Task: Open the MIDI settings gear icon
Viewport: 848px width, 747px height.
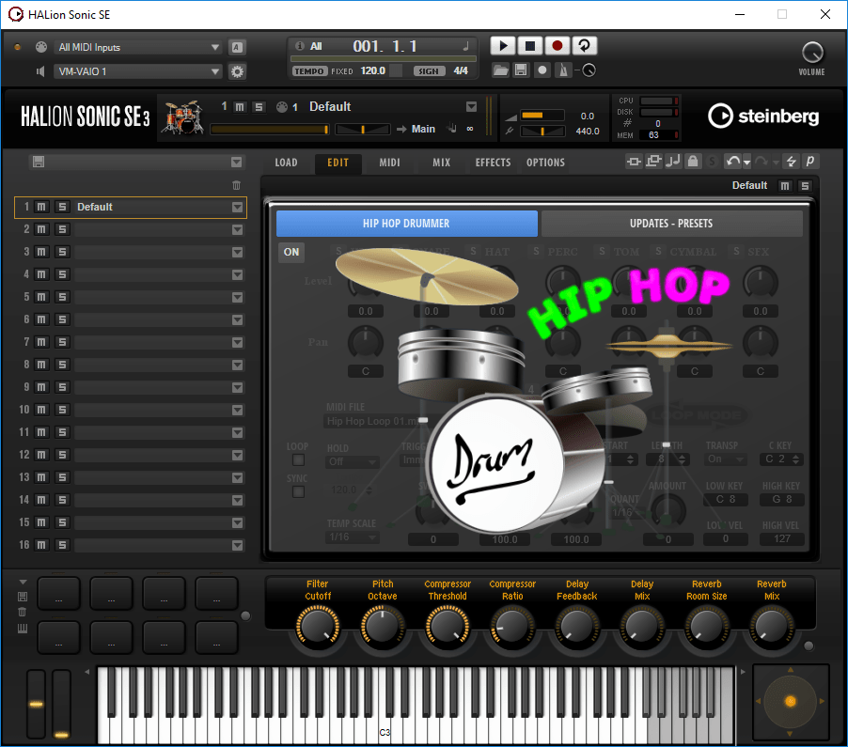Action: pyautogui.click(x=237, y=71)
